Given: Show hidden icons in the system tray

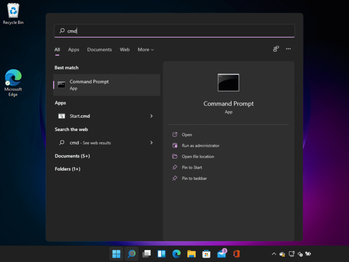Looking at the screenshot, I should pos(274,254).
